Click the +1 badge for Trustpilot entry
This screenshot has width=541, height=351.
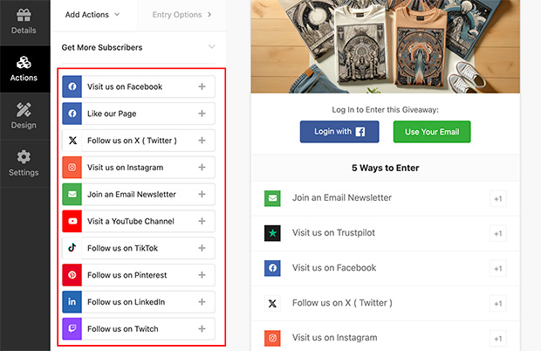(x=498, y=233)
